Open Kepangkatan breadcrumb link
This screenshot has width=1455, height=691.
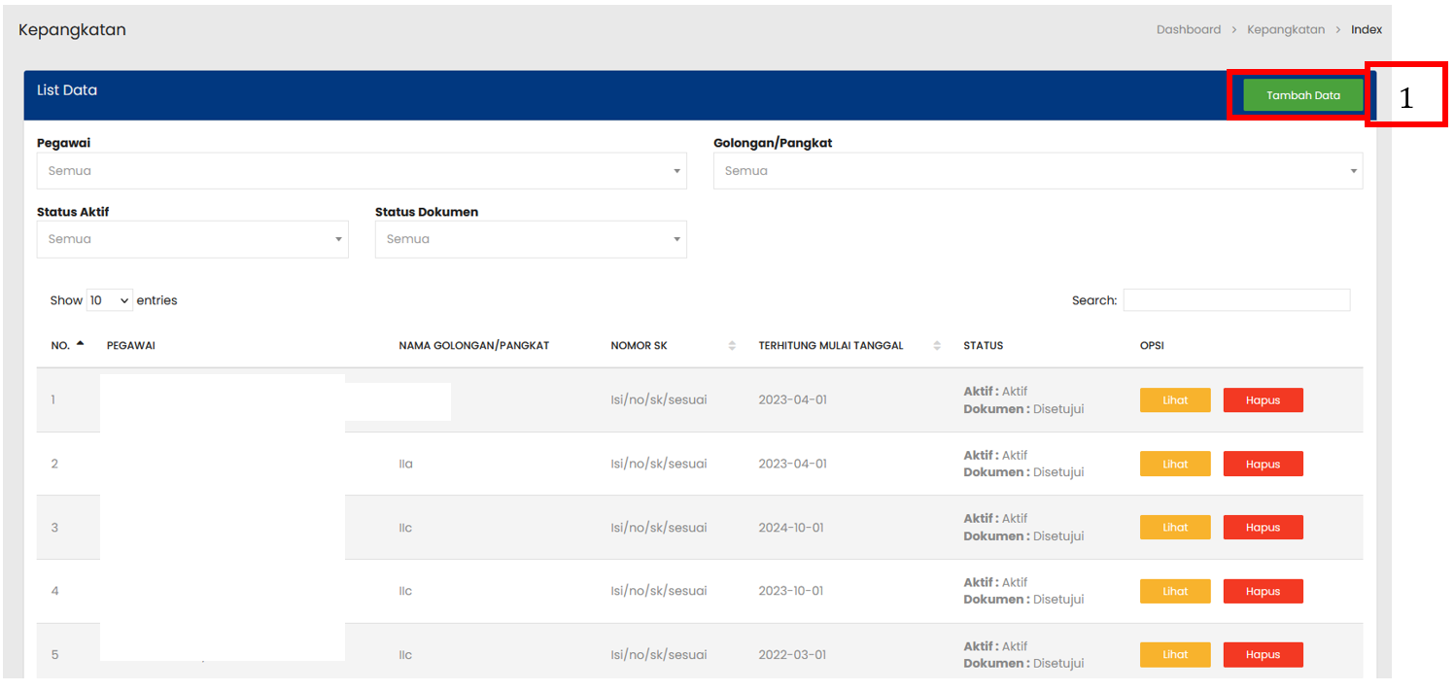[1285, 29]
